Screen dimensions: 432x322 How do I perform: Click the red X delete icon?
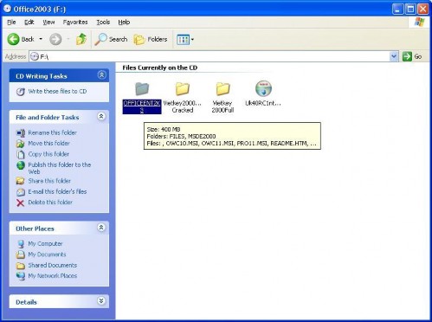point(21,203)
